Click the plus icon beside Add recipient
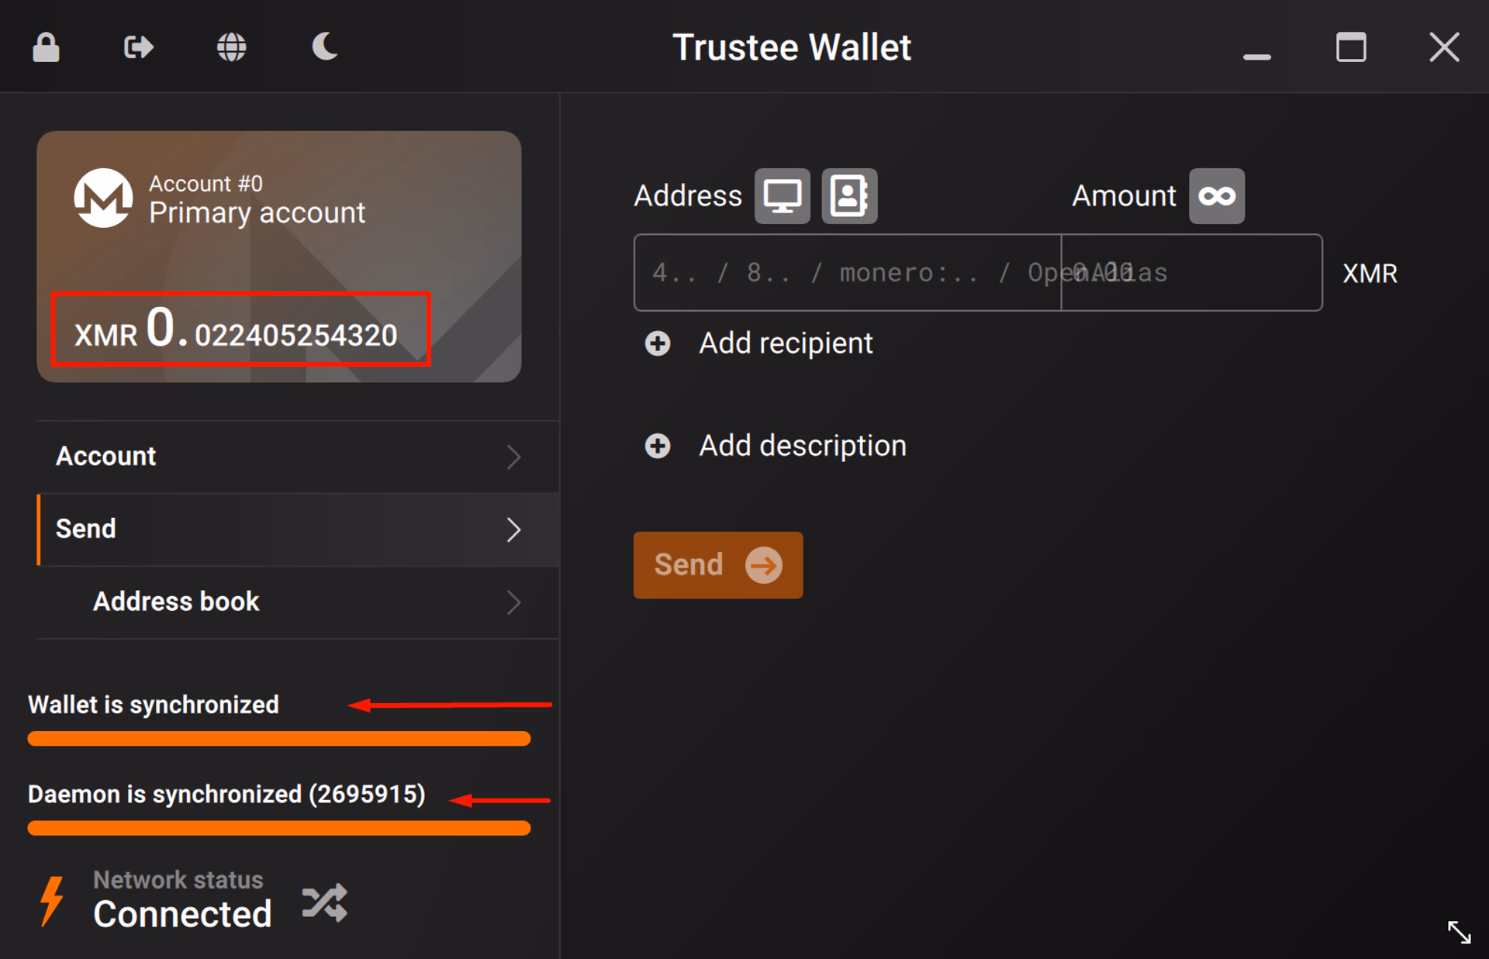The height and width of the screenshot is (959, 1489). [658, 343]
